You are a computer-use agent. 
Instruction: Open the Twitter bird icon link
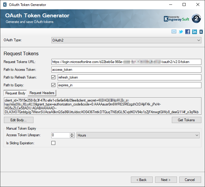[x=181, y=32]
